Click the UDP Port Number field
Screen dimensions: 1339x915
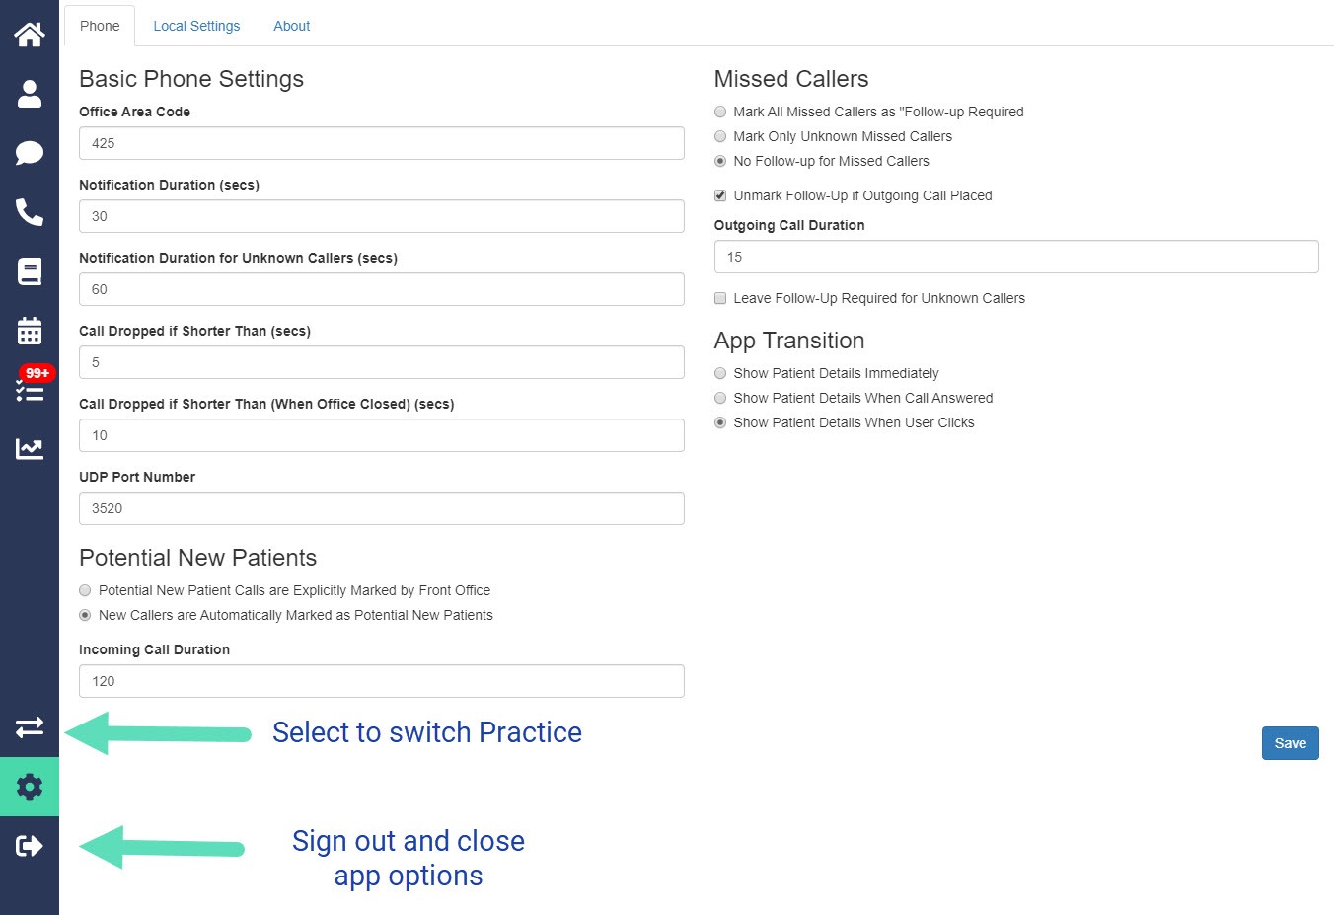point(382,508)
